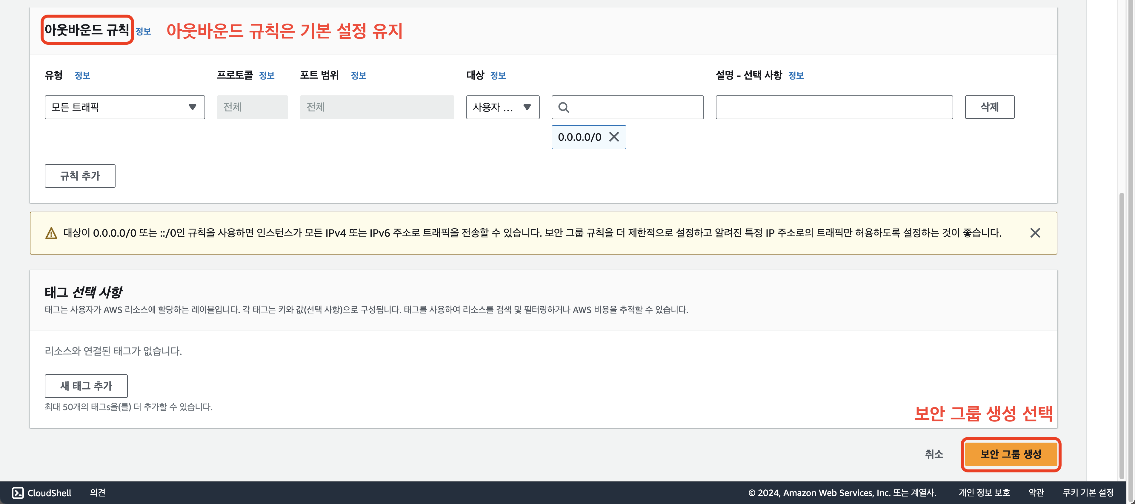
Task: Open 정보 link next to 아웃바운드 규칙
Action: tap(143, 32)
